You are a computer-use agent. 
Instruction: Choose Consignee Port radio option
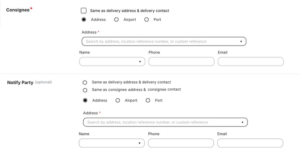click(x=147, y=20)
